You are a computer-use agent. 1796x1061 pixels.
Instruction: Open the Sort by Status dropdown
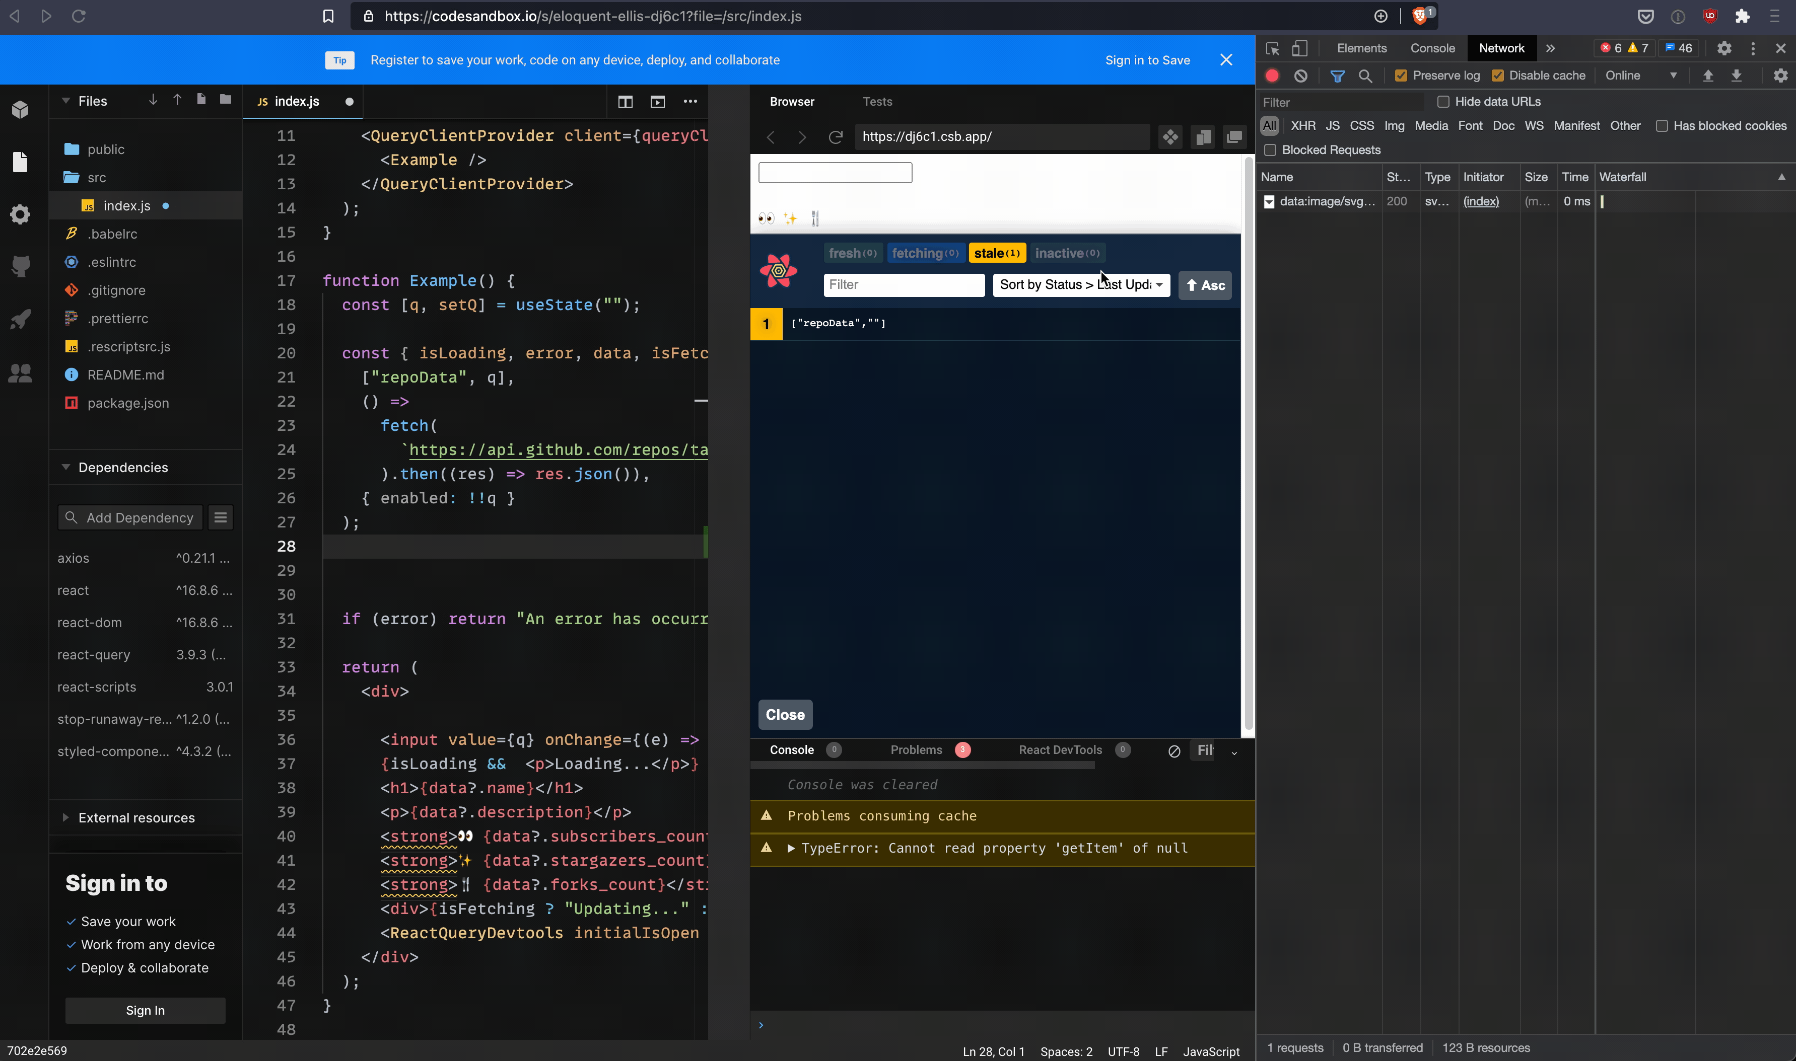1080,284
